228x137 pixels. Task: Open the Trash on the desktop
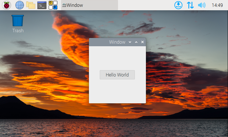(18, 21)
